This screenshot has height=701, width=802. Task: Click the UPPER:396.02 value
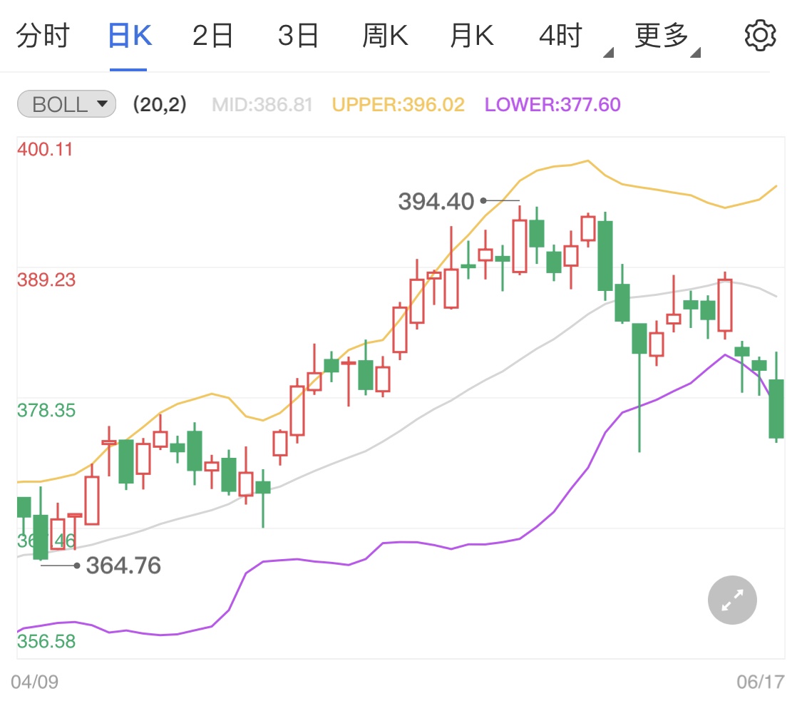(x=398, y=104)
